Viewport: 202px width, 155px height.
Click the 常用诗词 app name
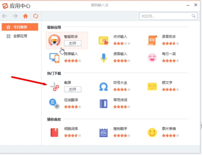click(120, 100)
